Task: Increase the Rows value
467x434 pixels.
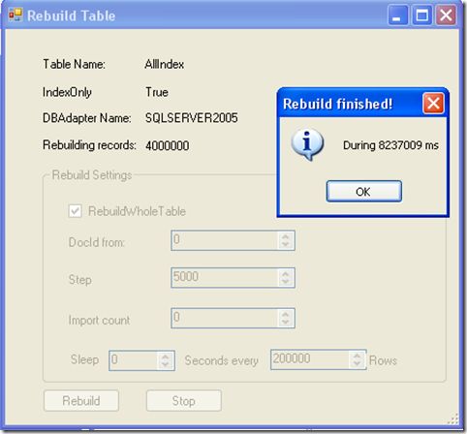Action: point(357,356)
